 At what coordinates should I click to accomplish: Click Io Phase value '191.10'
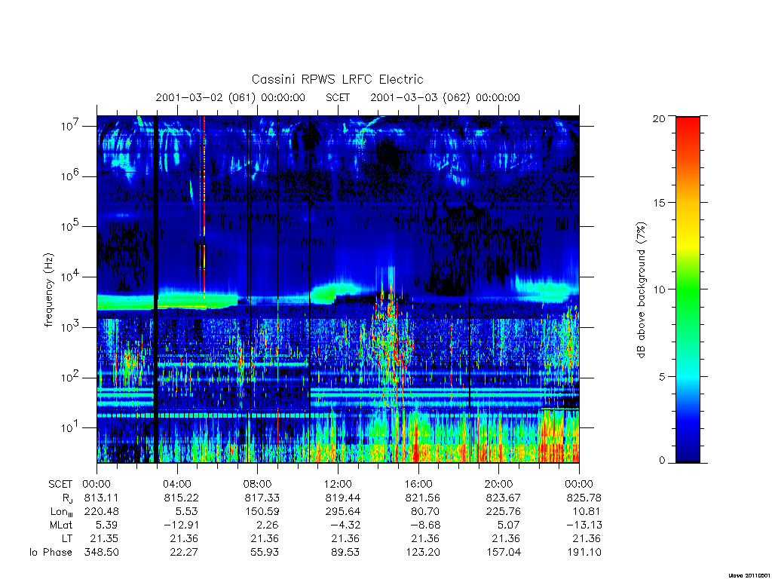(584, 553)
